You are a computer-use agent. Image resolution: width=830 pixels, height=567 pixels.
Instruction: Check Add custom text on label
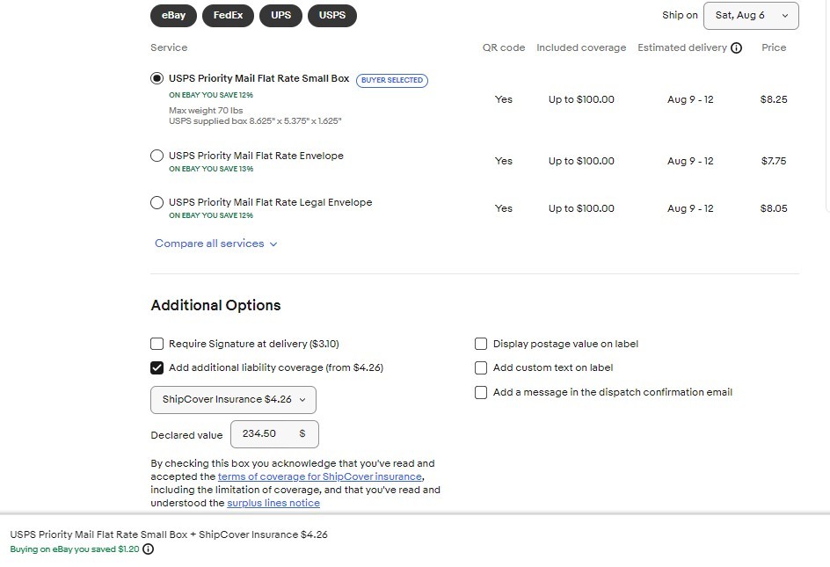[481, 368]
